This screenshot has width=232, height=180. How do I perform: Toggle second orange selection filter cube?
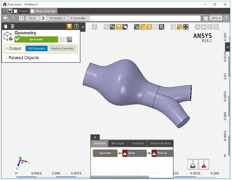coord(149,27)
